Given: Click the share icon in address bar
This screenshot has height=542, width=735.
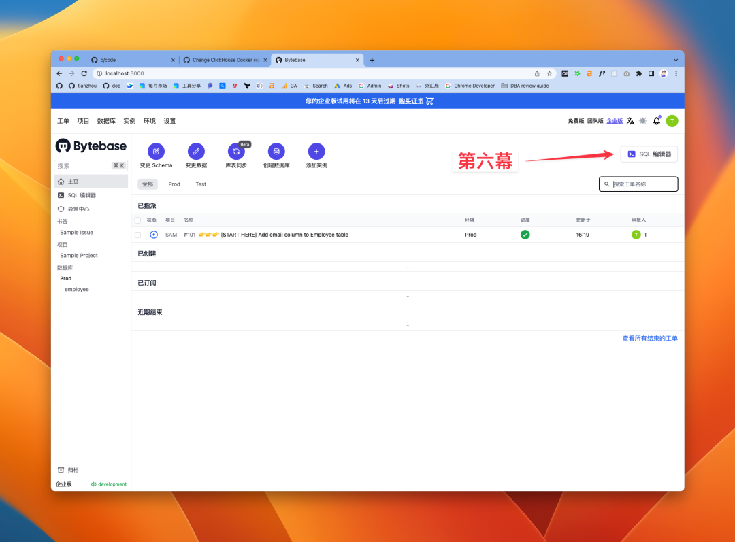Looking at the screenshot, I should [537, 73].
